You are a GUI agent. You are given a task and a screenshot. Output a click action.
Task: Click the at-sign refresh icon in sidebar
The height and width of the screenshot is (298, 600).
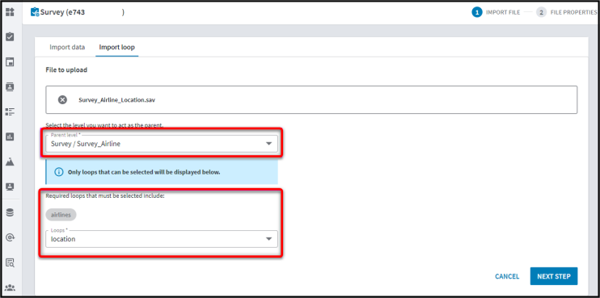tap(10, 237)
